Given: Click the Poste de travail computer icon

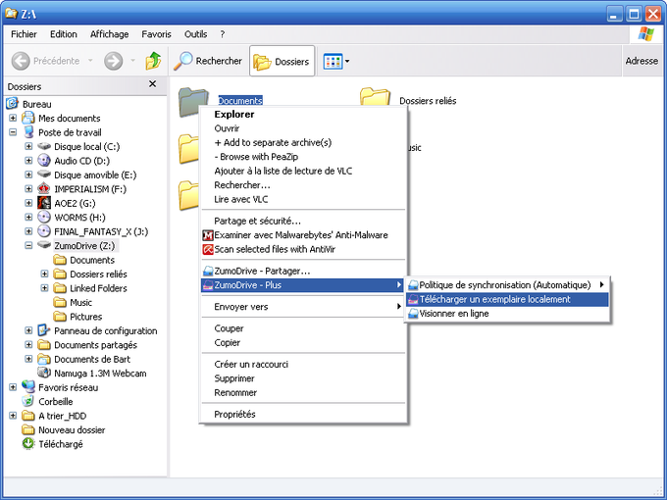Looking at the screenshot, I should (x=28, y=131).
